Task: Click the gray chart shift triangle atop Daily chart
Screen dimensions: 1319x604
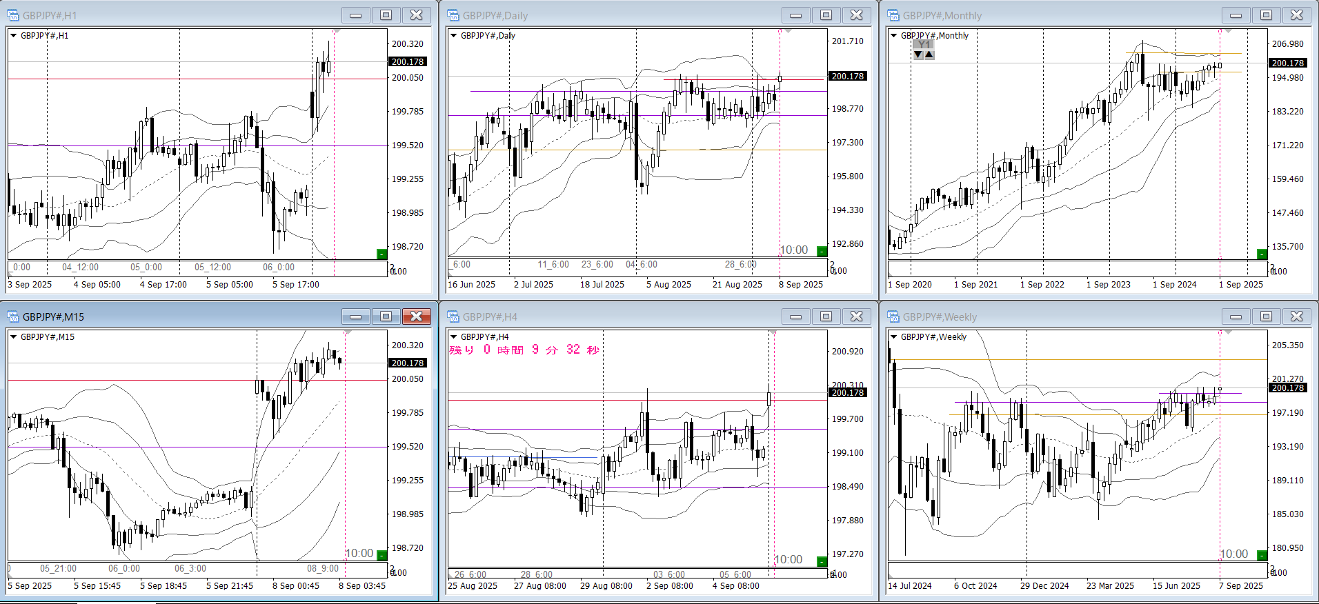Action: click(788, 31)
